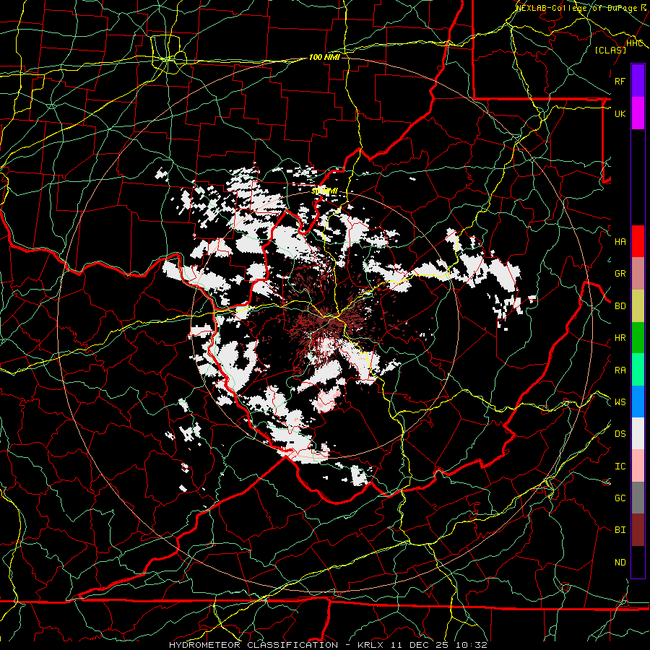The image size is (650, 650).
Task: Select the WS blue legend swatch
Action: click(x=638, y=402)
